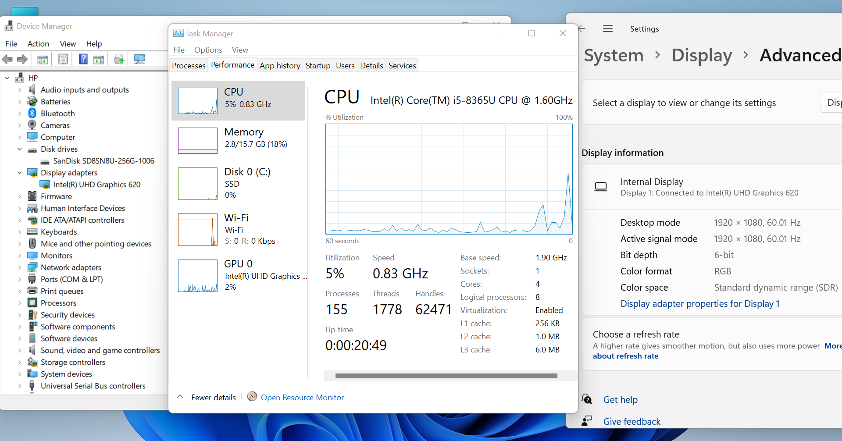Click the Audio inputs and outputs speaker icon

pyautogui.click(x=32, y=89)
